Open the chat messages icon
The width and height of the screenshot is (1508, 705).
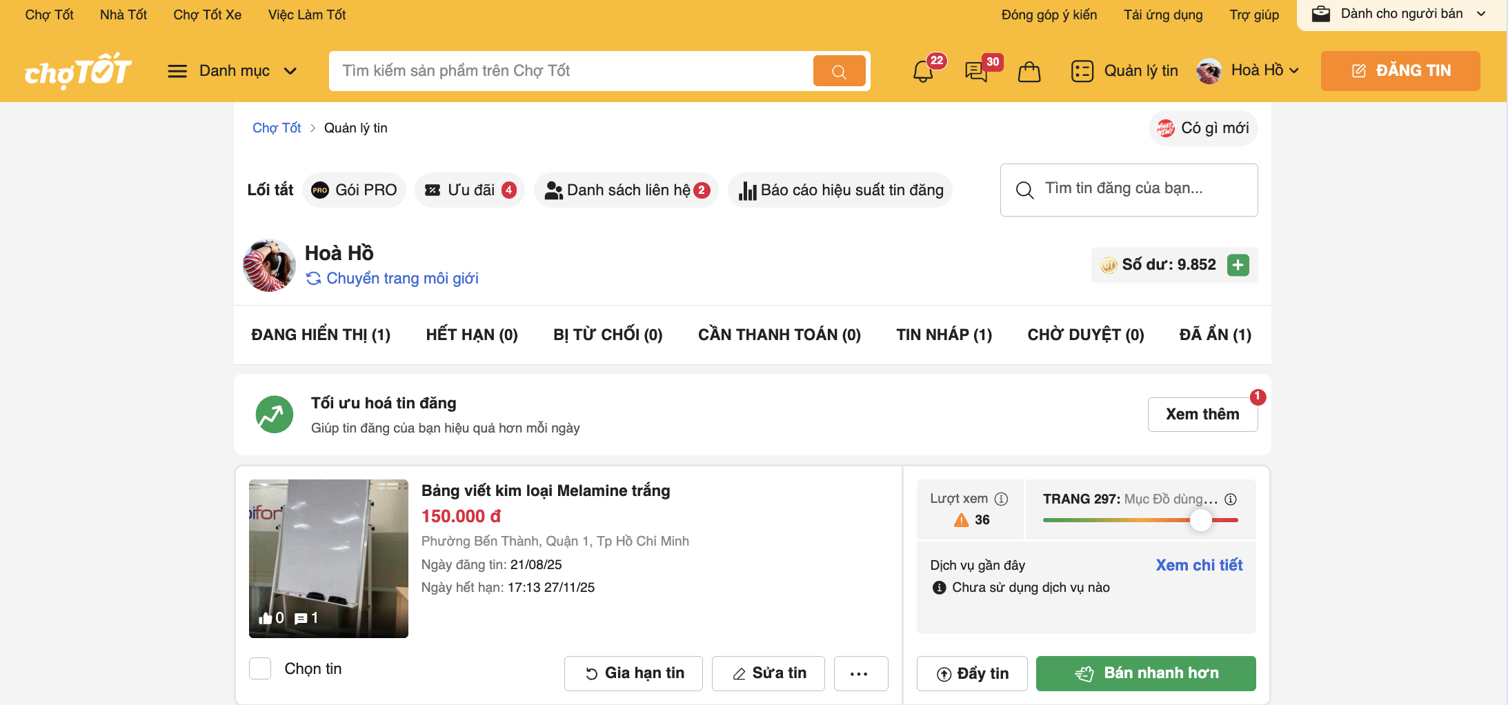[x=976, y=71]
